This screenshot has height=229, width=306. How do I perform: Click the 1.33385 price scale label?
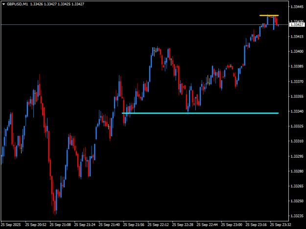point(297,66)
